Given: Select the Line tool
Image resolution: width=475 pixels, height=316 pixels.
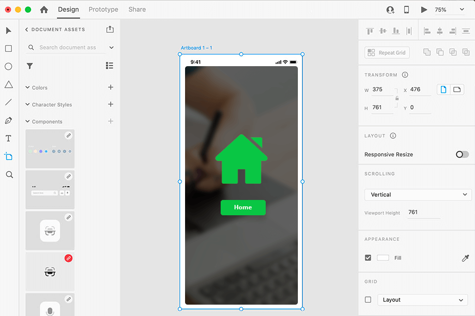Looking at the screenshot, I should (8, 102).
